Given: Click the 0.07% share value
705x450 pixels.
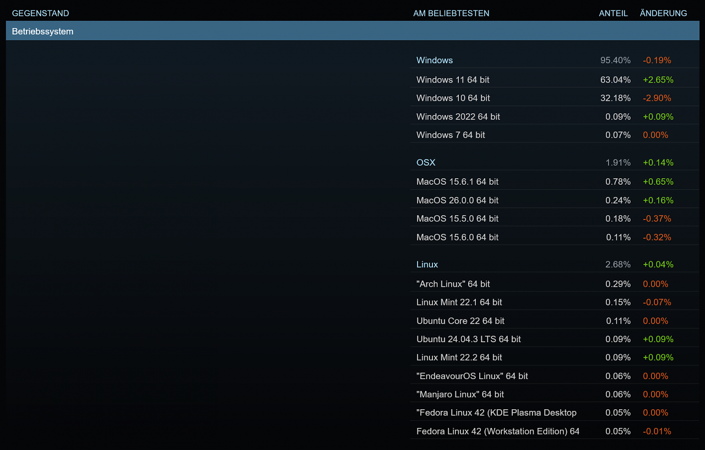Looking at the screenshot, I should point(618,135).
